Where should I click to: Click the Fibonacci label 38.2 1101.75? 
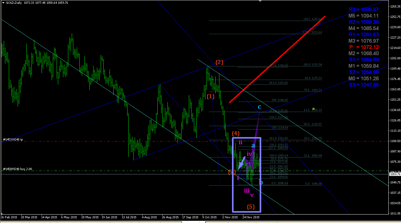point(313,138)
